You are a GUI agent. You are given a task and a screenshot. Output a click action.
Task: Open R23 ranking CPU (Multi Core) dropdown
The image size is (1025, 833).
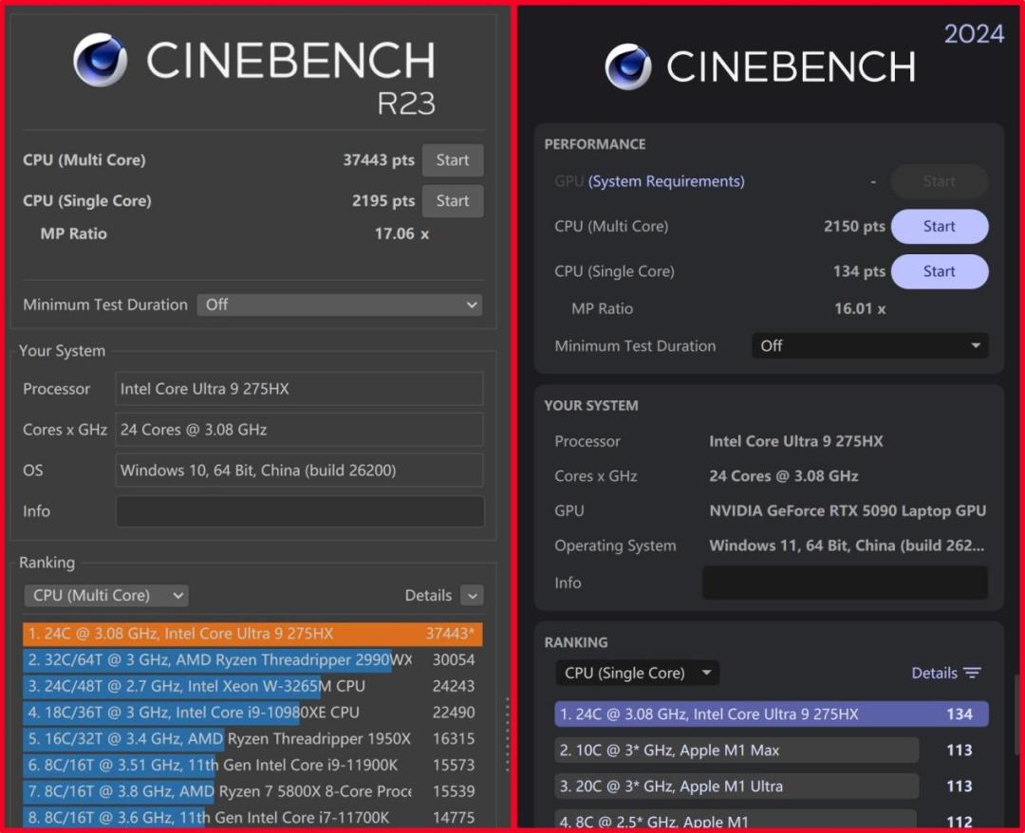[106, 595]
